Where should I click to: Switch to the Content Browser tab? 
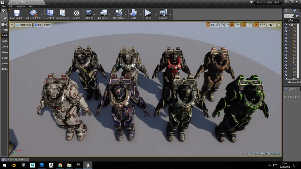pos(15,159)
